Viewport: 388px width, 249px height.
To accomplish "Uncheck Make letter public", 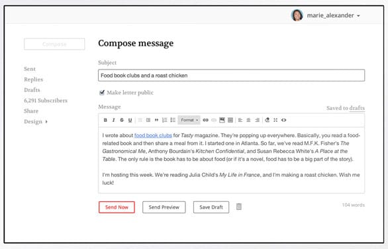I will (x=102, y=92).
